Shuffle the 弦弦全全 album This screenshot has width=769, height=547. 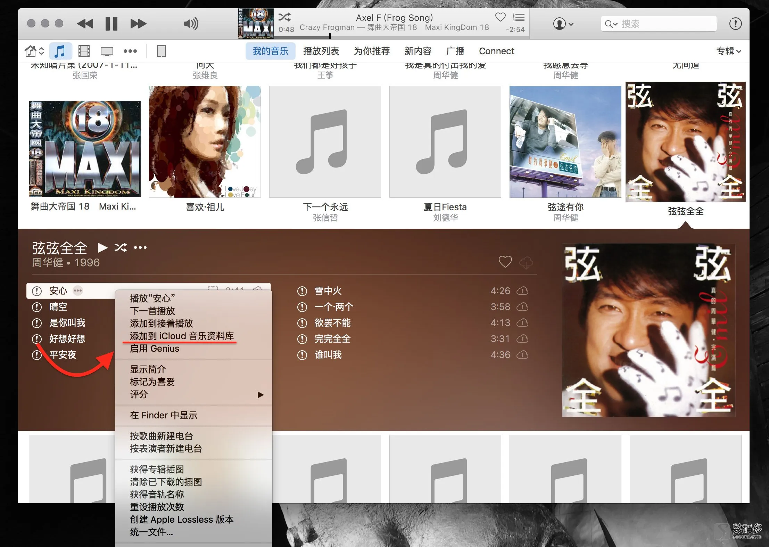(x=121, y=247)
